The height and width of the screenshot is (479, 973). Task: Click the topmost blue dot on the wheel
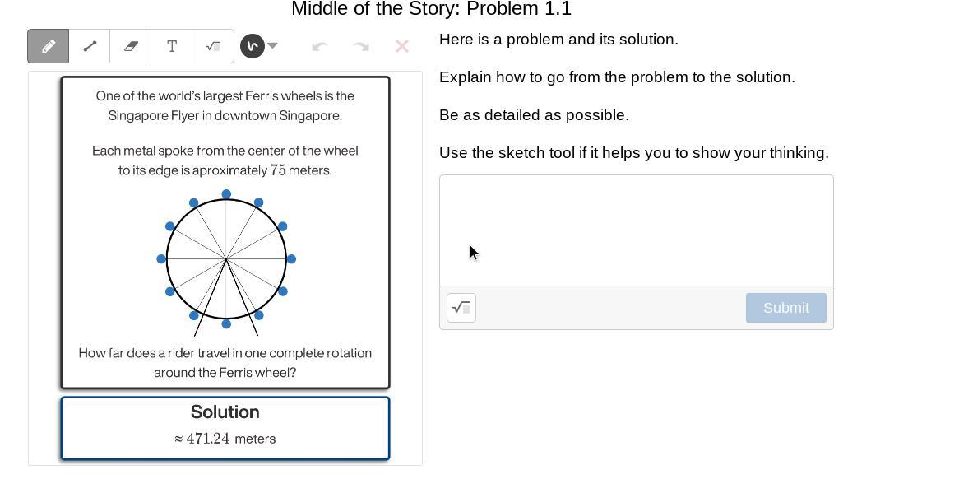pyautogui.click(x=226, y=194)
